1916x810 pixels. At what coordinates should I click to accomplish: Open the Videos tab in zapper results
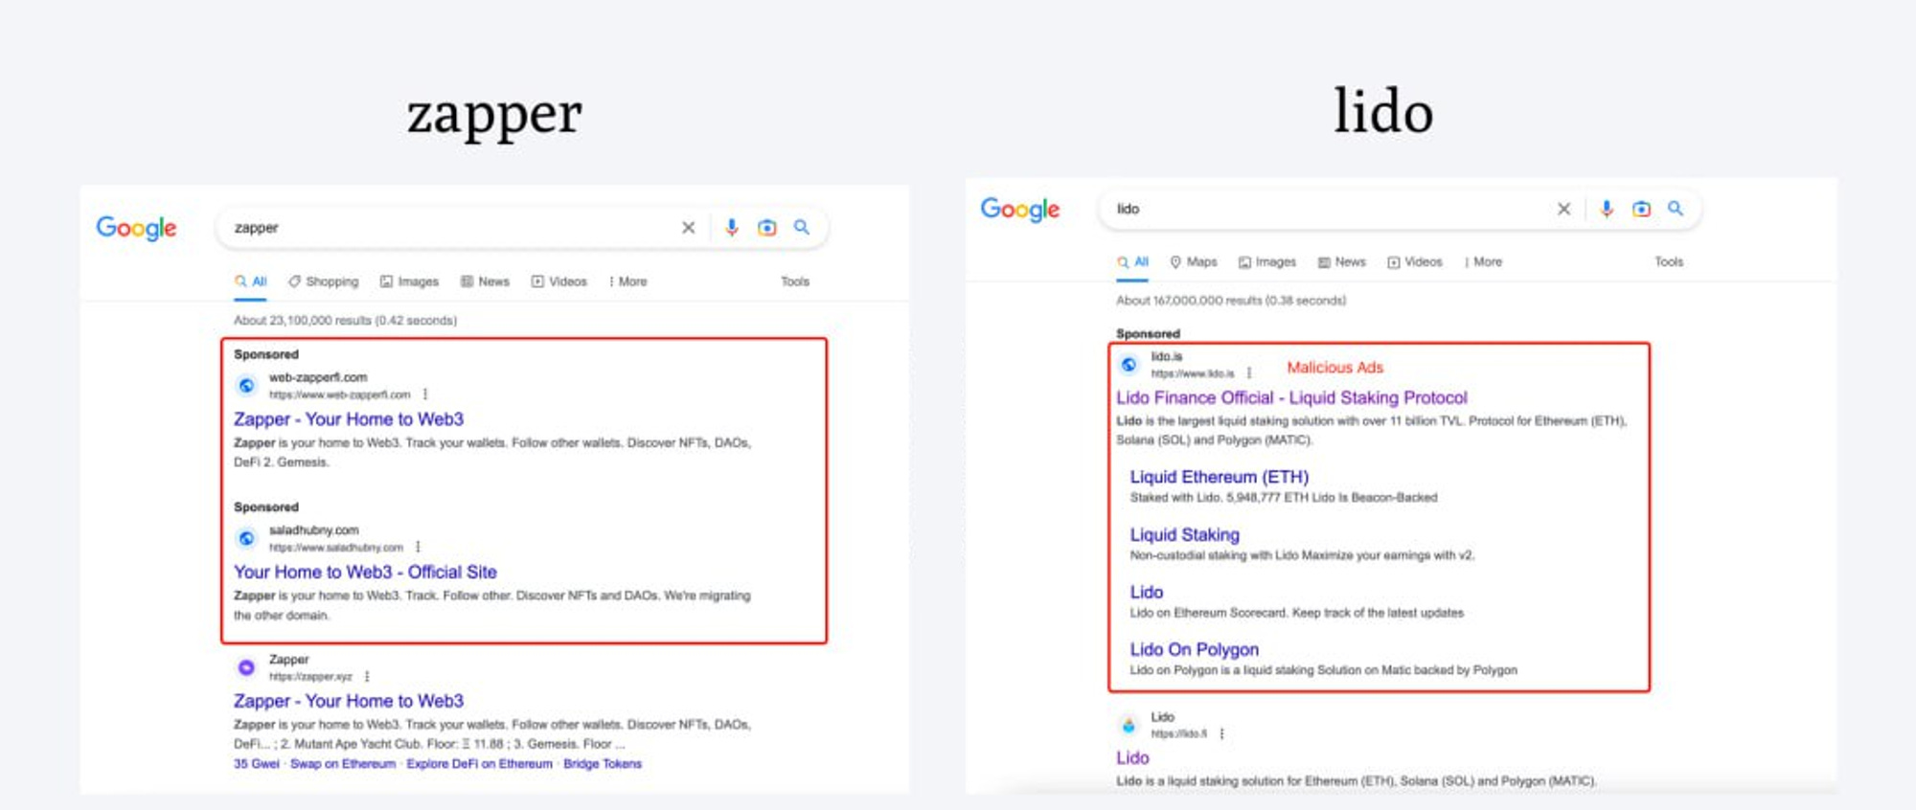559,281
